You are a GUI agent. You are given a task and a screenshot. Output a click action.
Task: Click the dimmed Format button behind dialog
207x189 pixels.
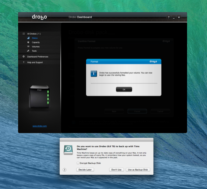(137, 111)
